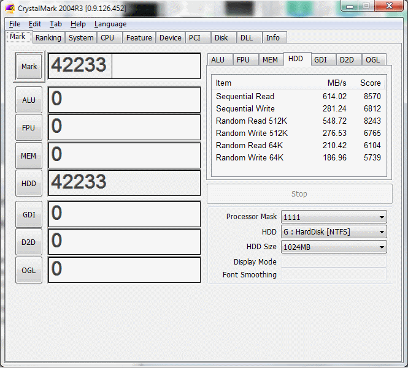
Task: Open the HDD drive selection dropdown
Action: pos(334,232)
